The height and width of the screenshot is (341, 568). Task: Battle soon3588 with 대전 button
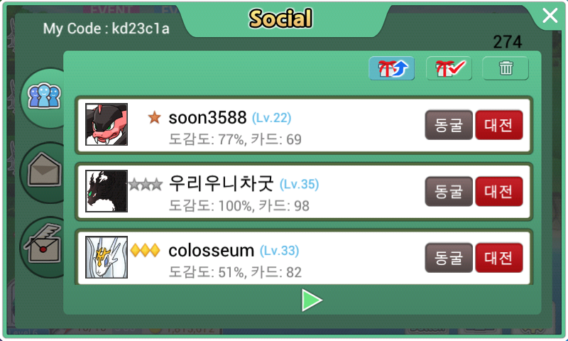499,125
